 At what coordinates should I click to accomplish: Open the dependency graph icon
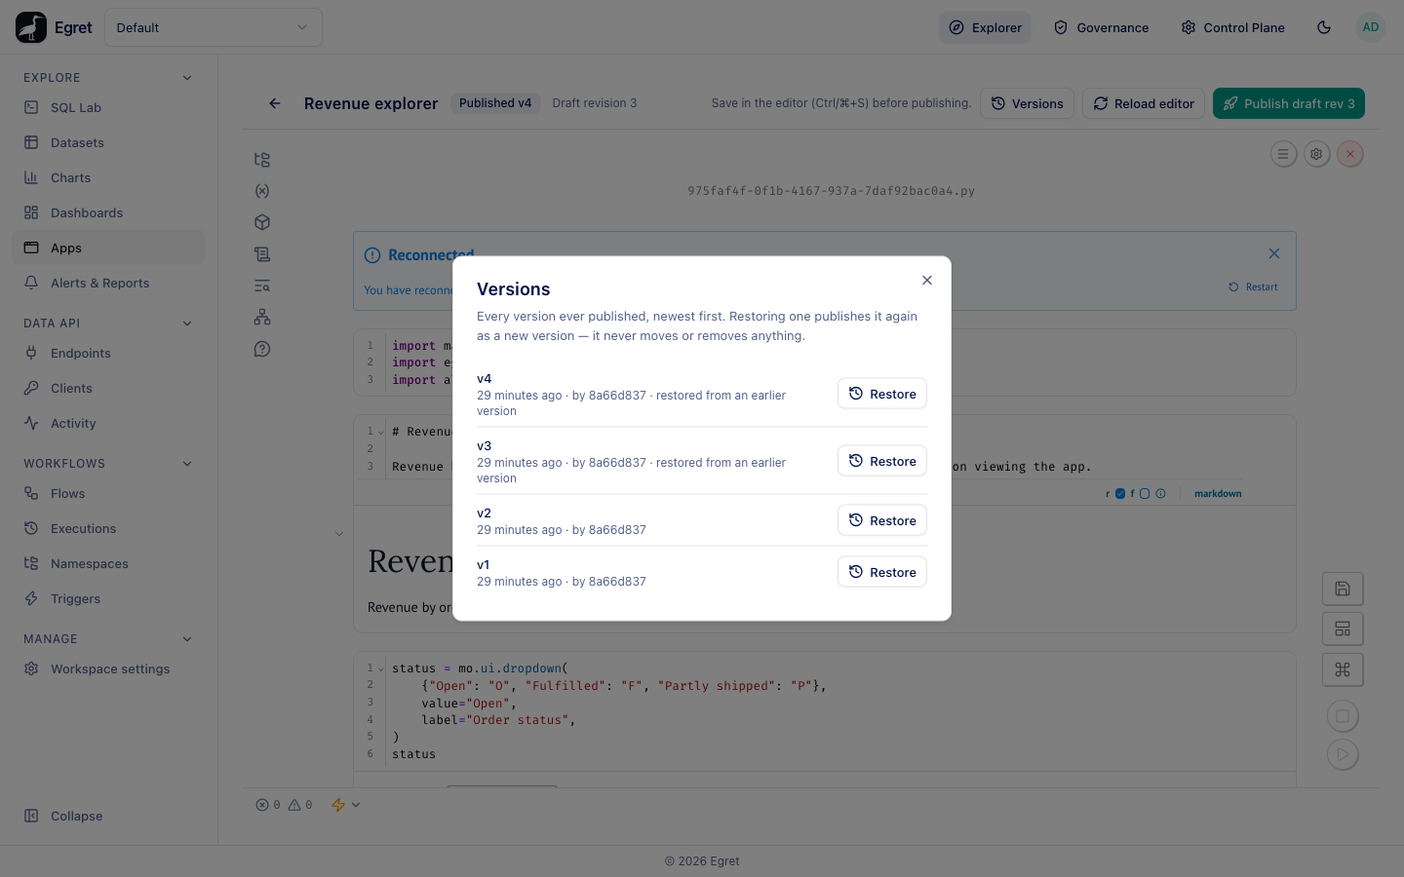click(x=262, y=317)
